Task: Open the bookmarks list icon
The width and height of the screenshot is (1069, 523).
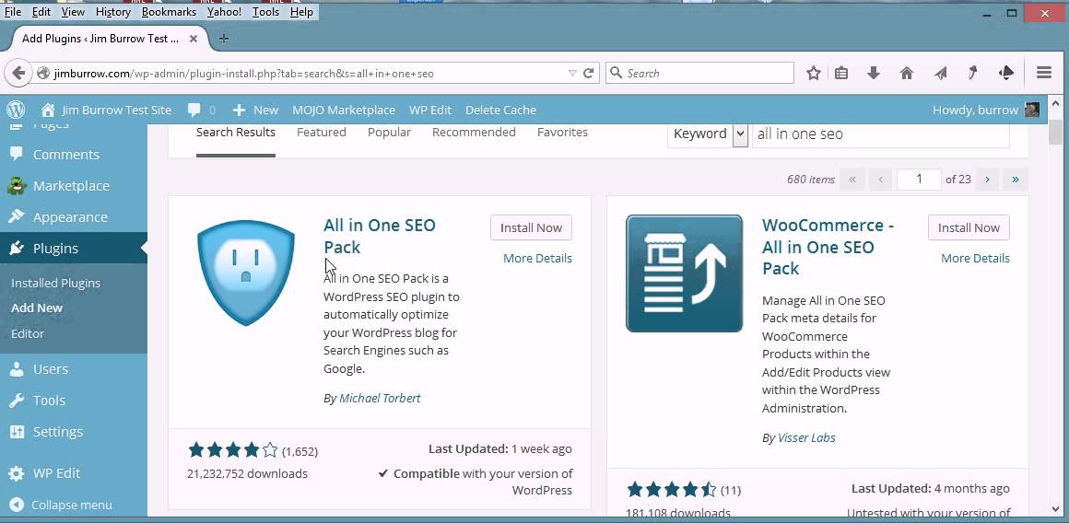Action: (841, 73)
